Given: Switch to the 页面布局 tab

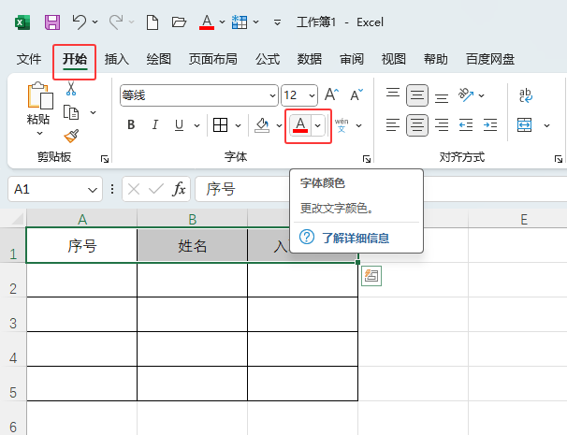Looking at the screenshot, I should pyautogui.click(x=213, y=59).
